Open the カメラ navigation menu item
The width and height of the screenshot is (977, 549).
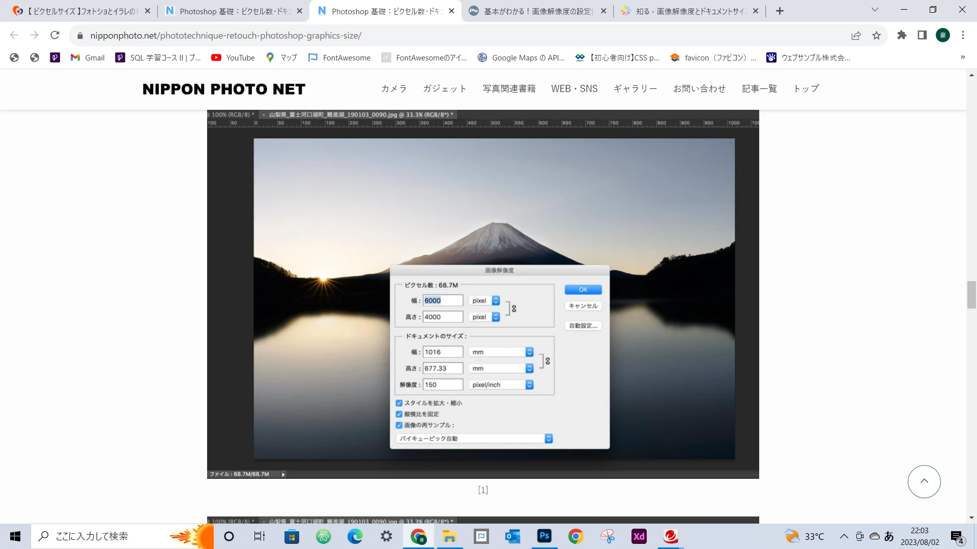pyautogui.click(x=394, y=88)
